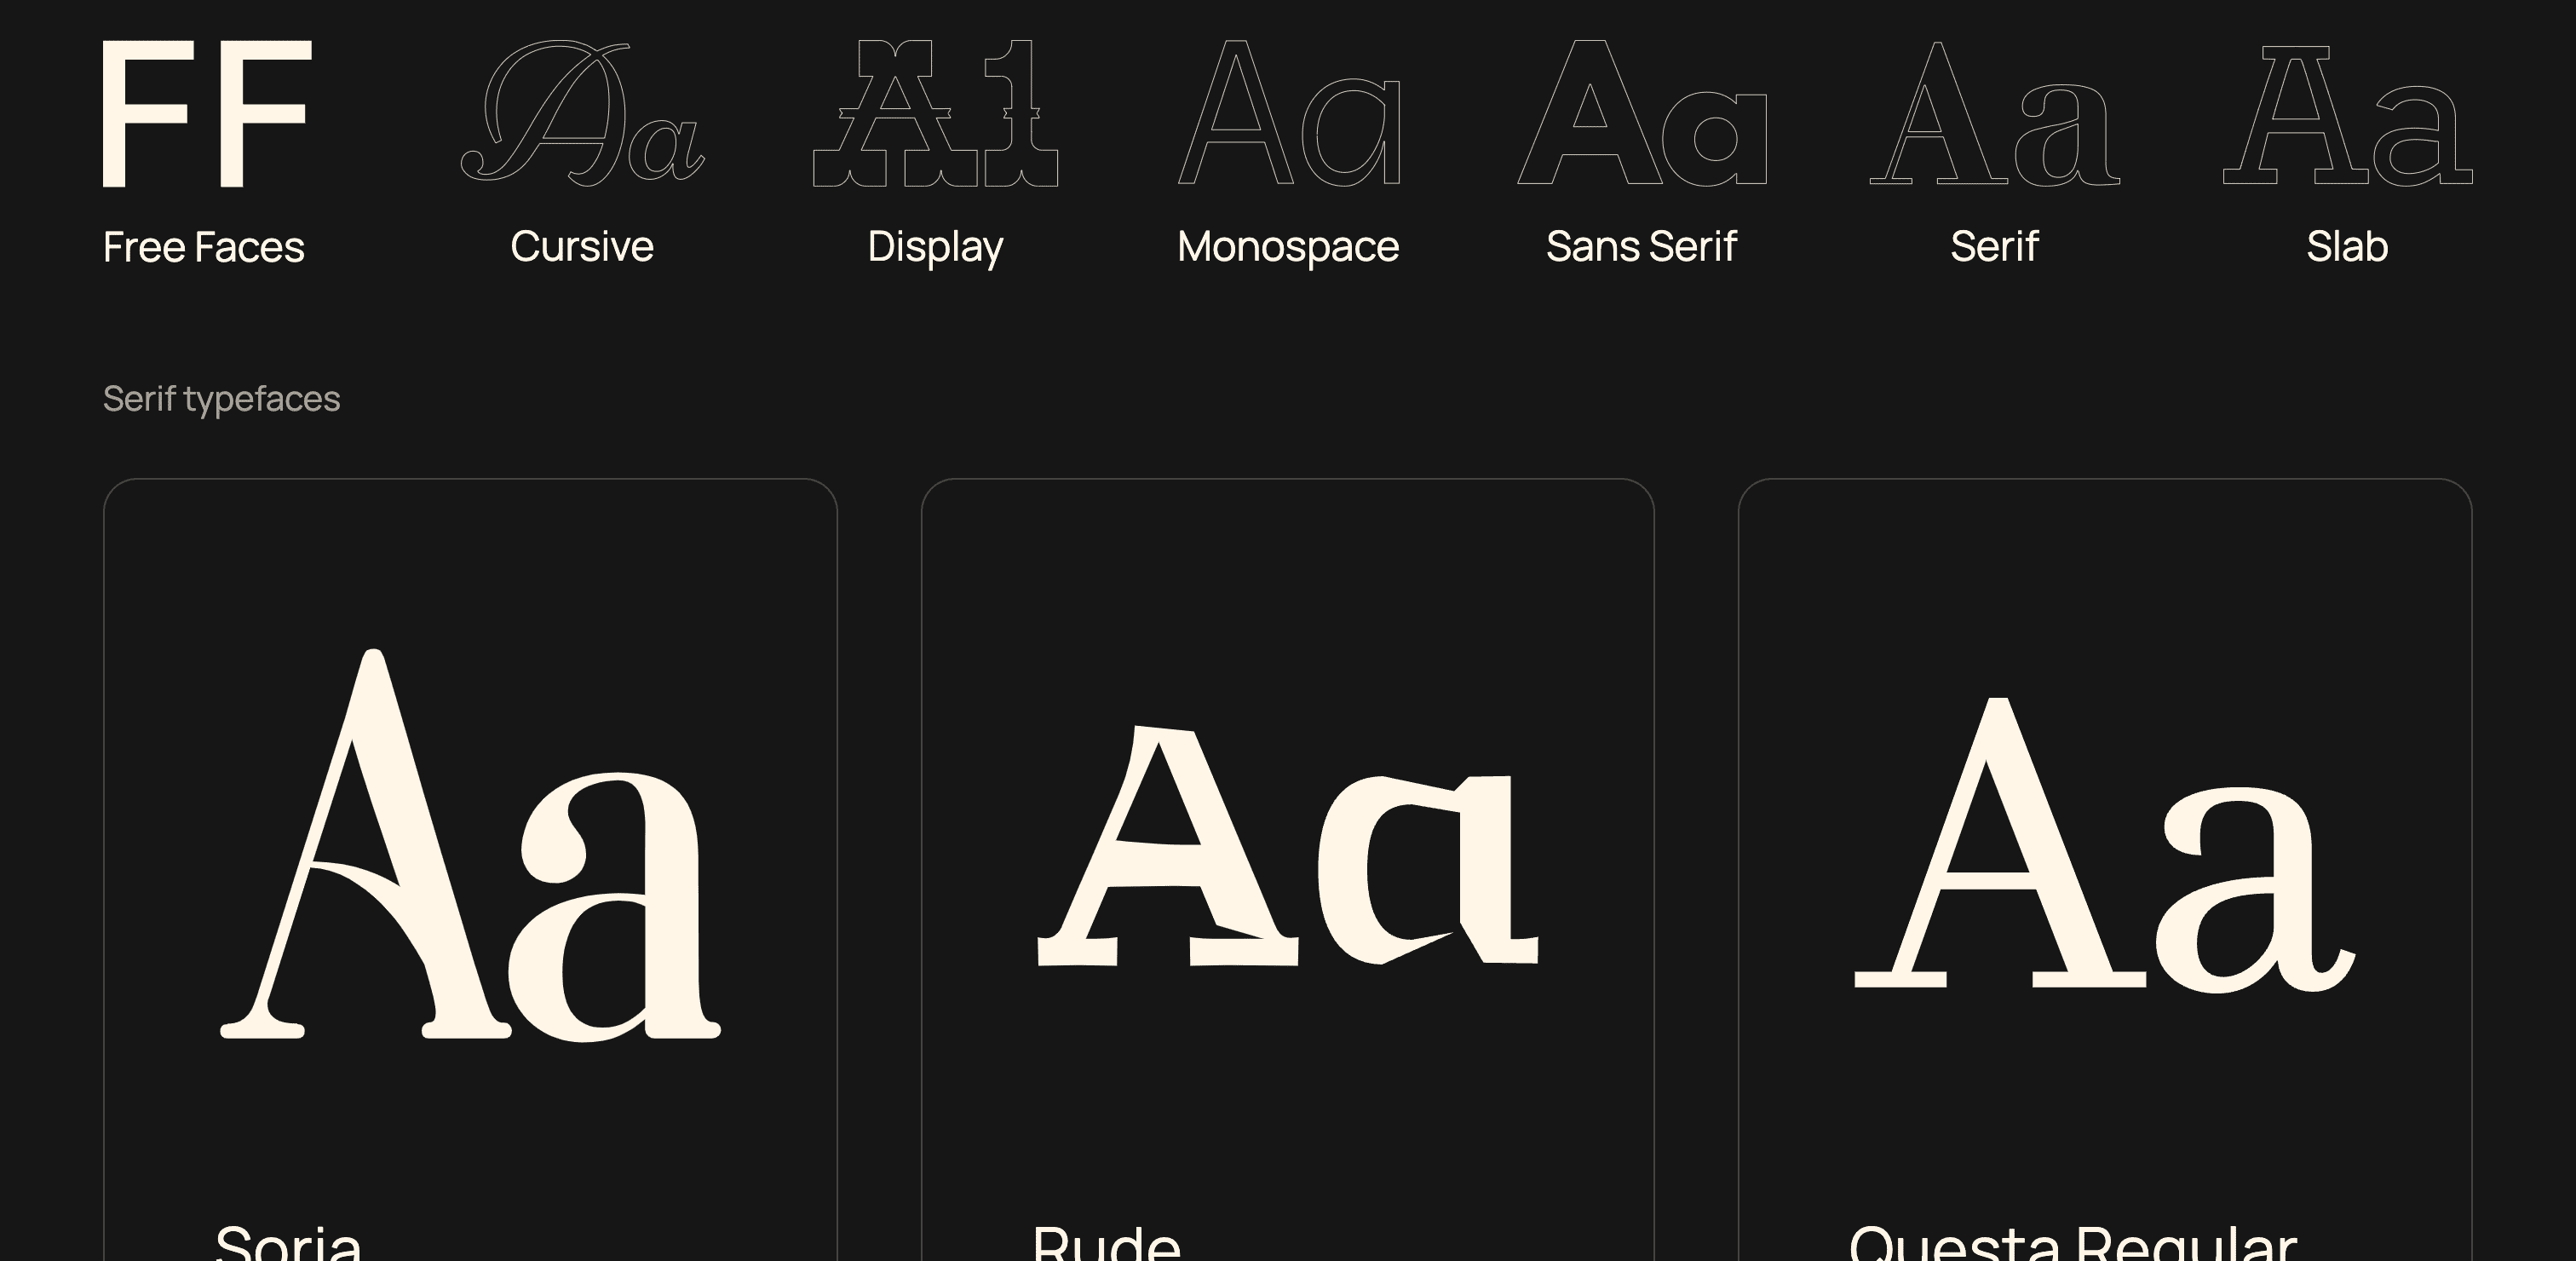Viewport: 2576px width, 1261px height.
Task: Open the Sans Serif category label
Action: (1641, 247)
